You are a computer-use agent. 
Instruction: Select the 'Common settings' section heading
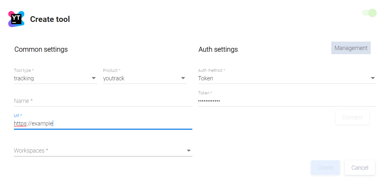click(x=41, y=49)
